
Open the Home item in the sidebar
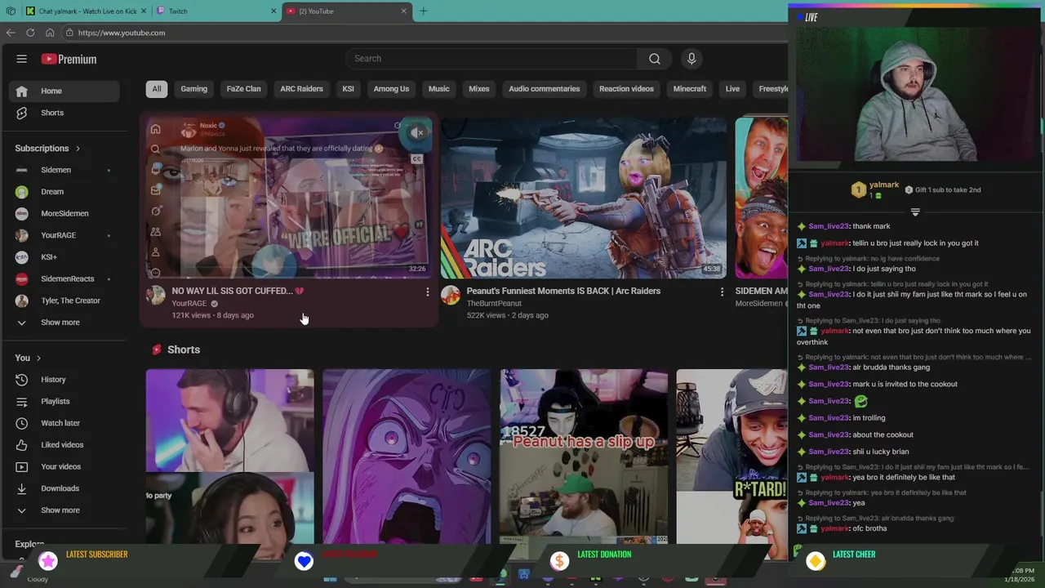(x=64, y=91)
